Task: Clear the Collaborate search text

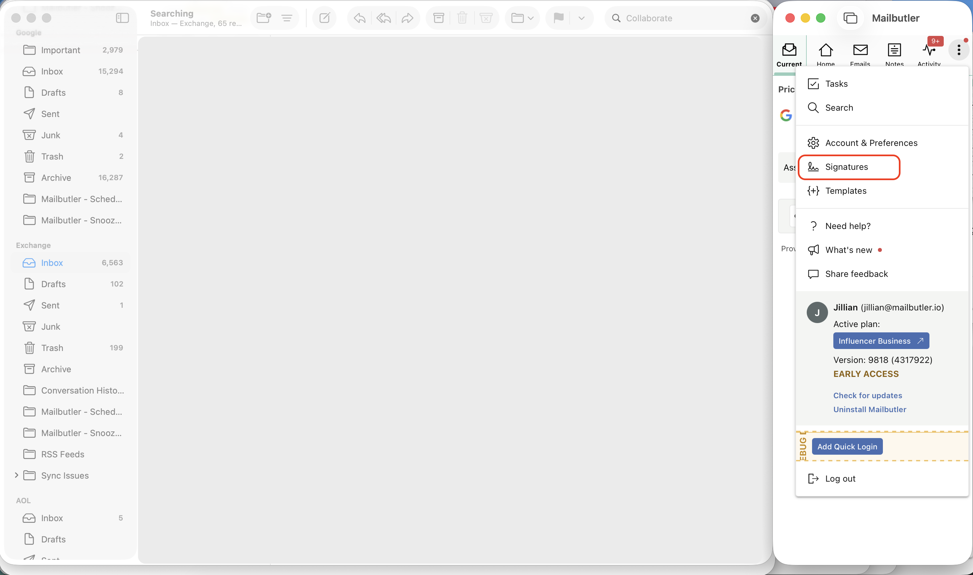Action: coord(755,18)
